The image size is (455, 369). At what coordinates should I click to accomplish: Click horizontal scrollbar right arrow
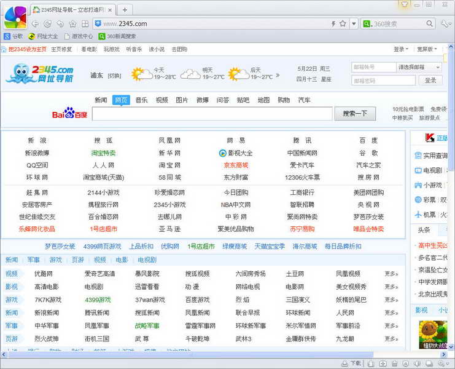pos(444,354)
